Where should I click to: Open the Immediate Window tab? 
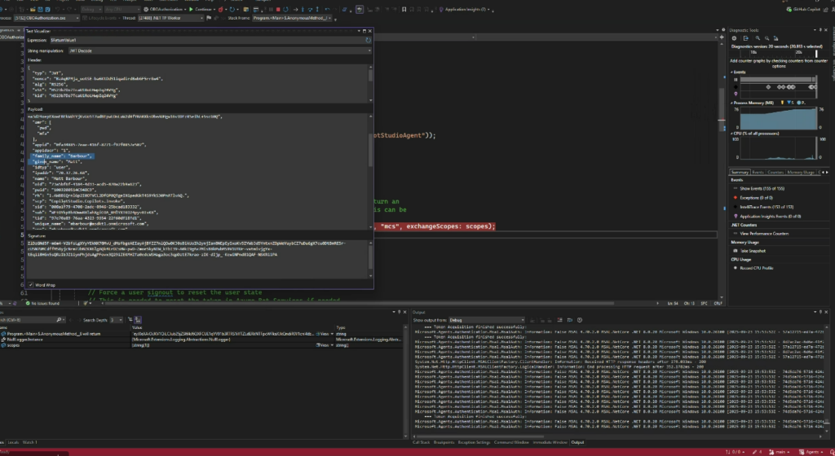click(x=550, y=442)
